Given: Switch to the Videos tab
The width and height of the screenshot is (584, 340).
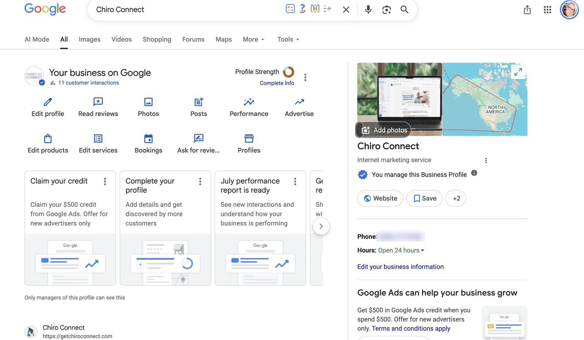Looking at the screenshot, I should (122, 39).
